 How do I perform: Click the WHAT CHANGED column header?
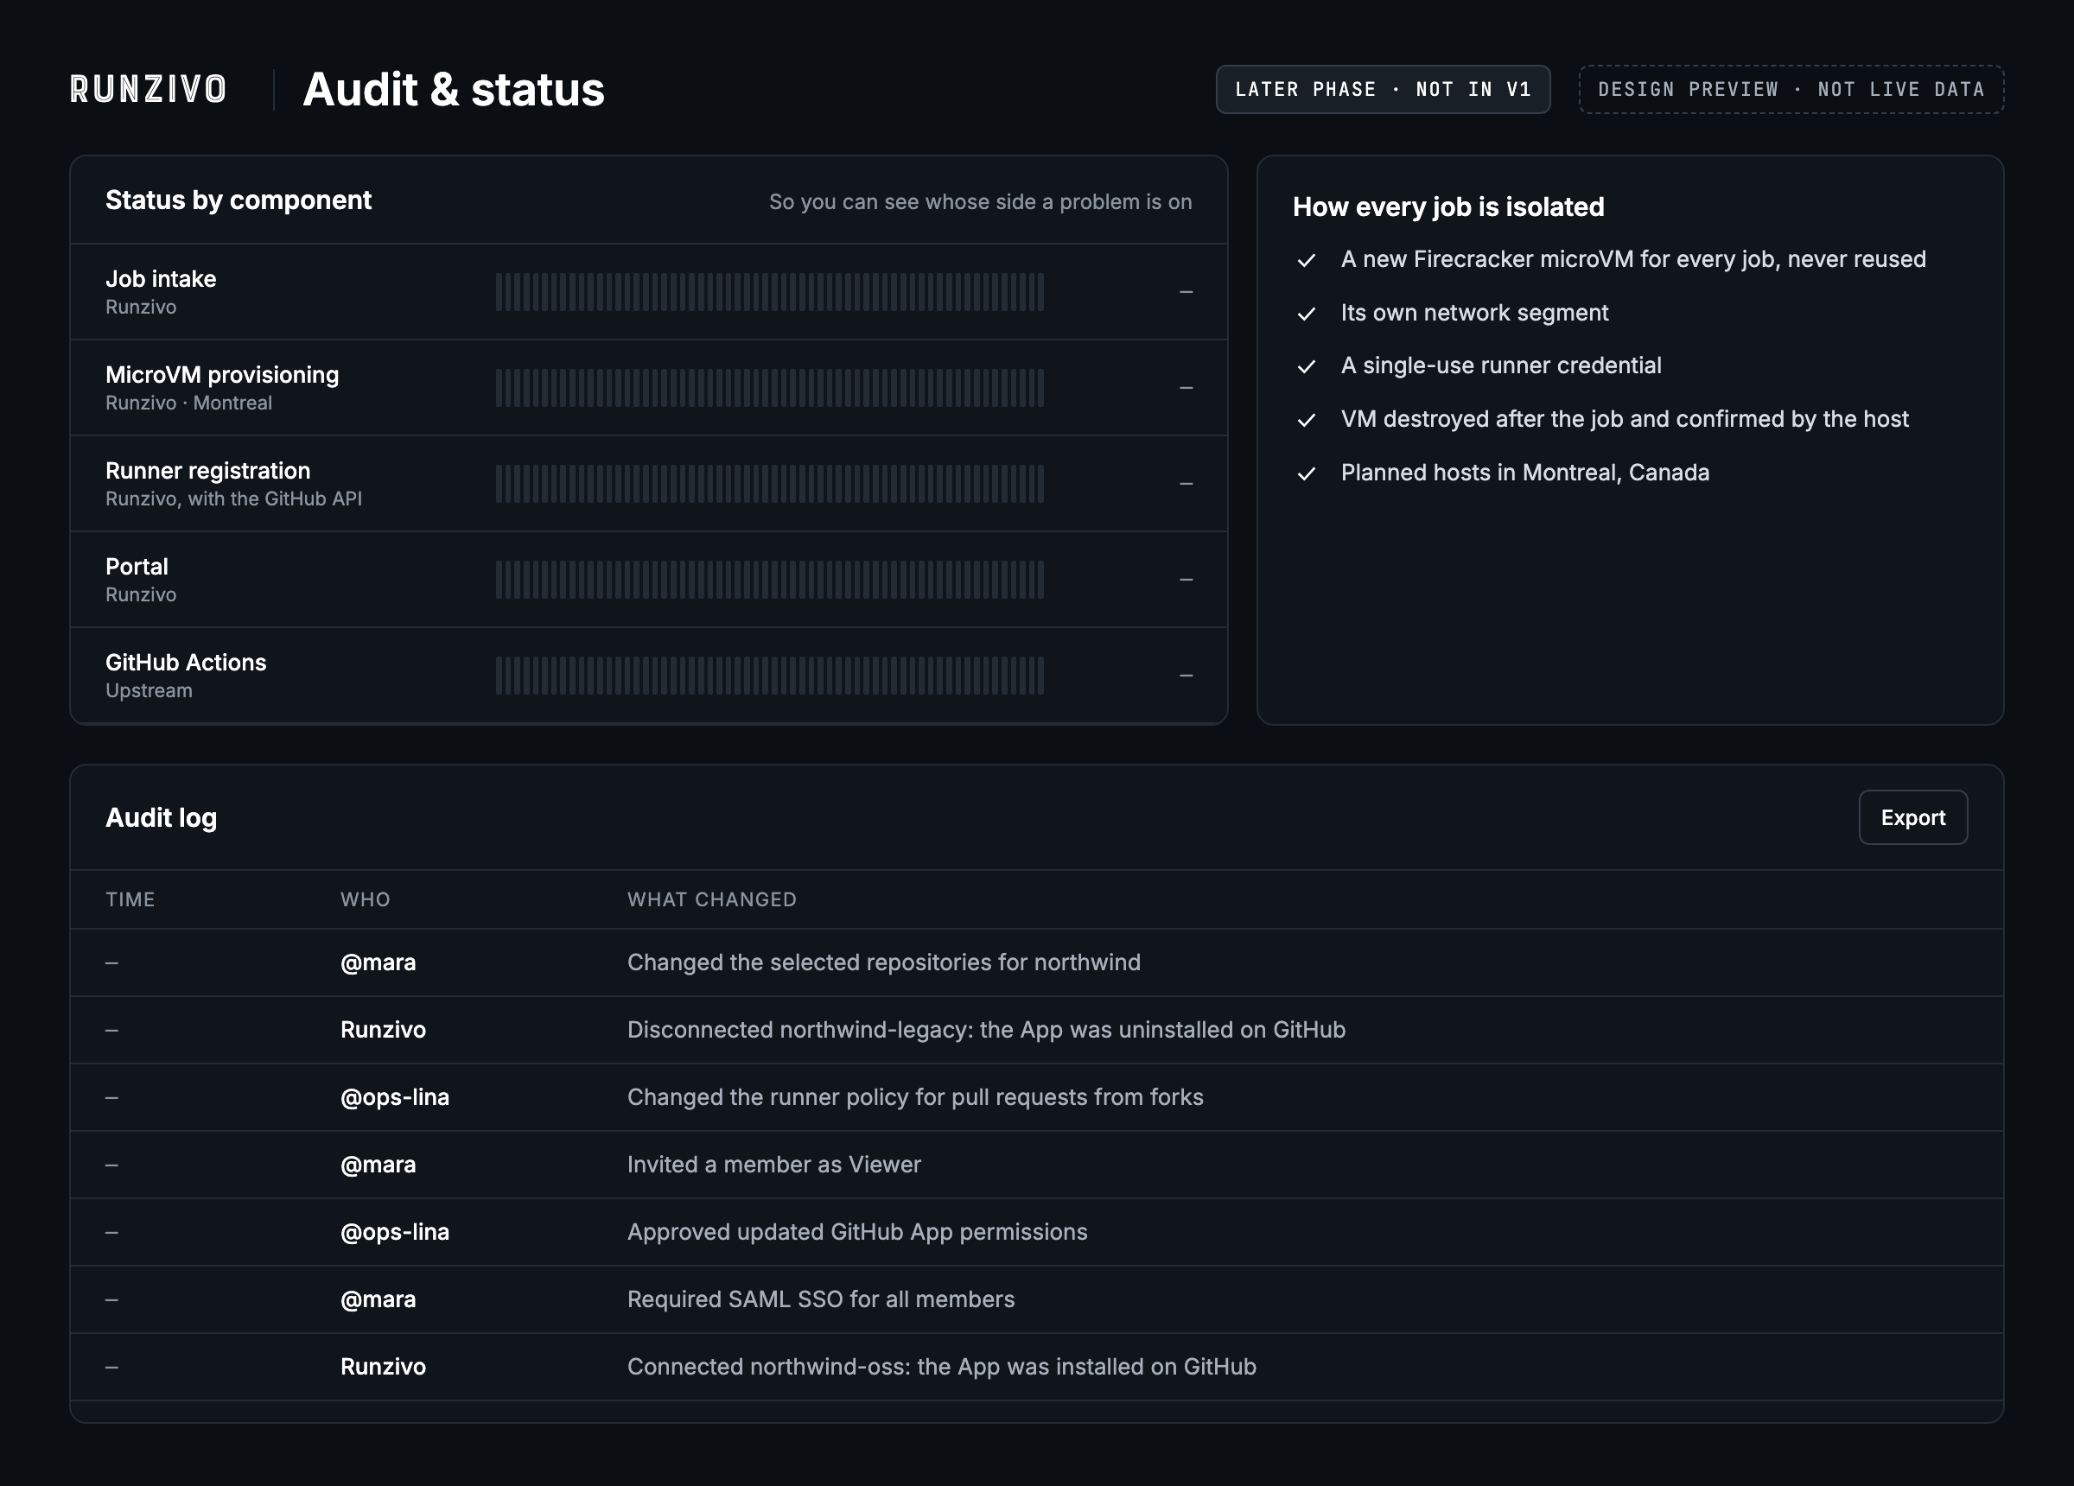711,900
